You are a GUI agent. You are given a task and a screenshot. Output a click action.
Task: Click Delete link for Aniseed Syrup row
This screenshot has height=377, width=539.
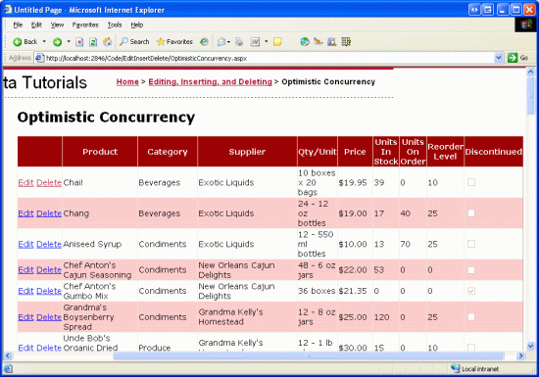point(49,244)
